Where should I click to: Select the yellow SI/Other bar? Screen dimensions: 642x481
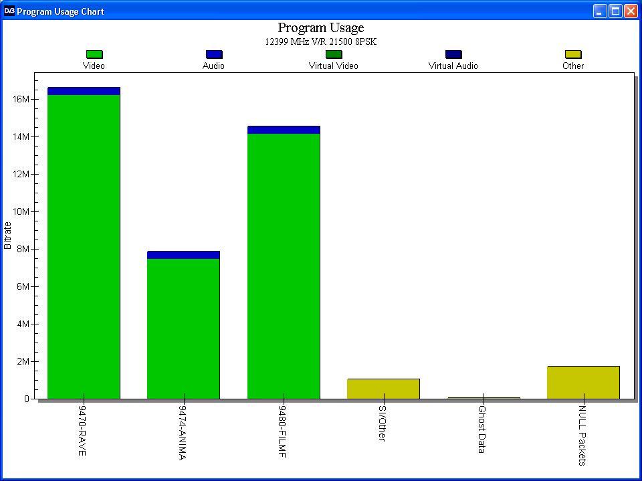[384, 389]
